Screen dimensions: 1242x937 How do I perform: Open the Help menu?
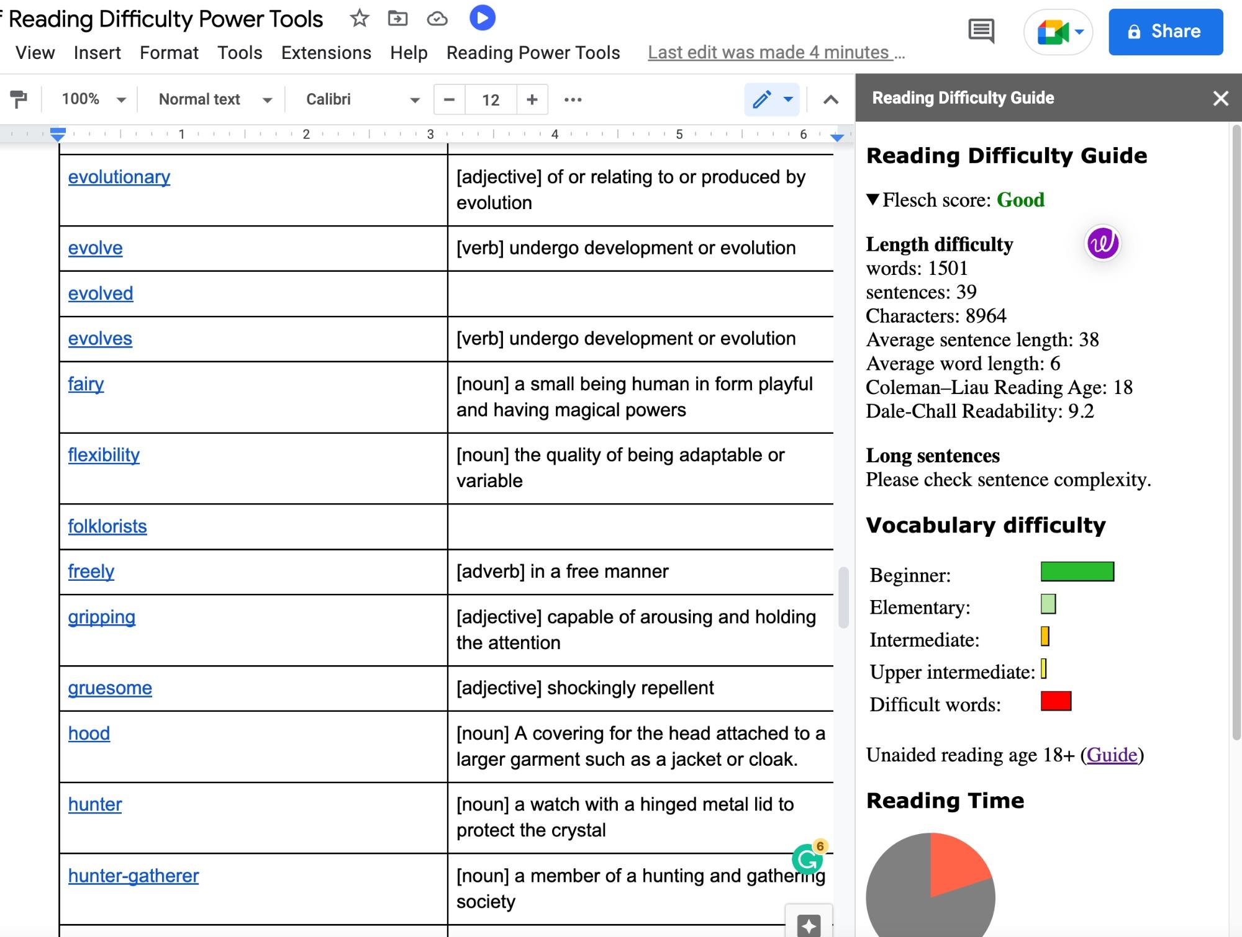point(409,53)
